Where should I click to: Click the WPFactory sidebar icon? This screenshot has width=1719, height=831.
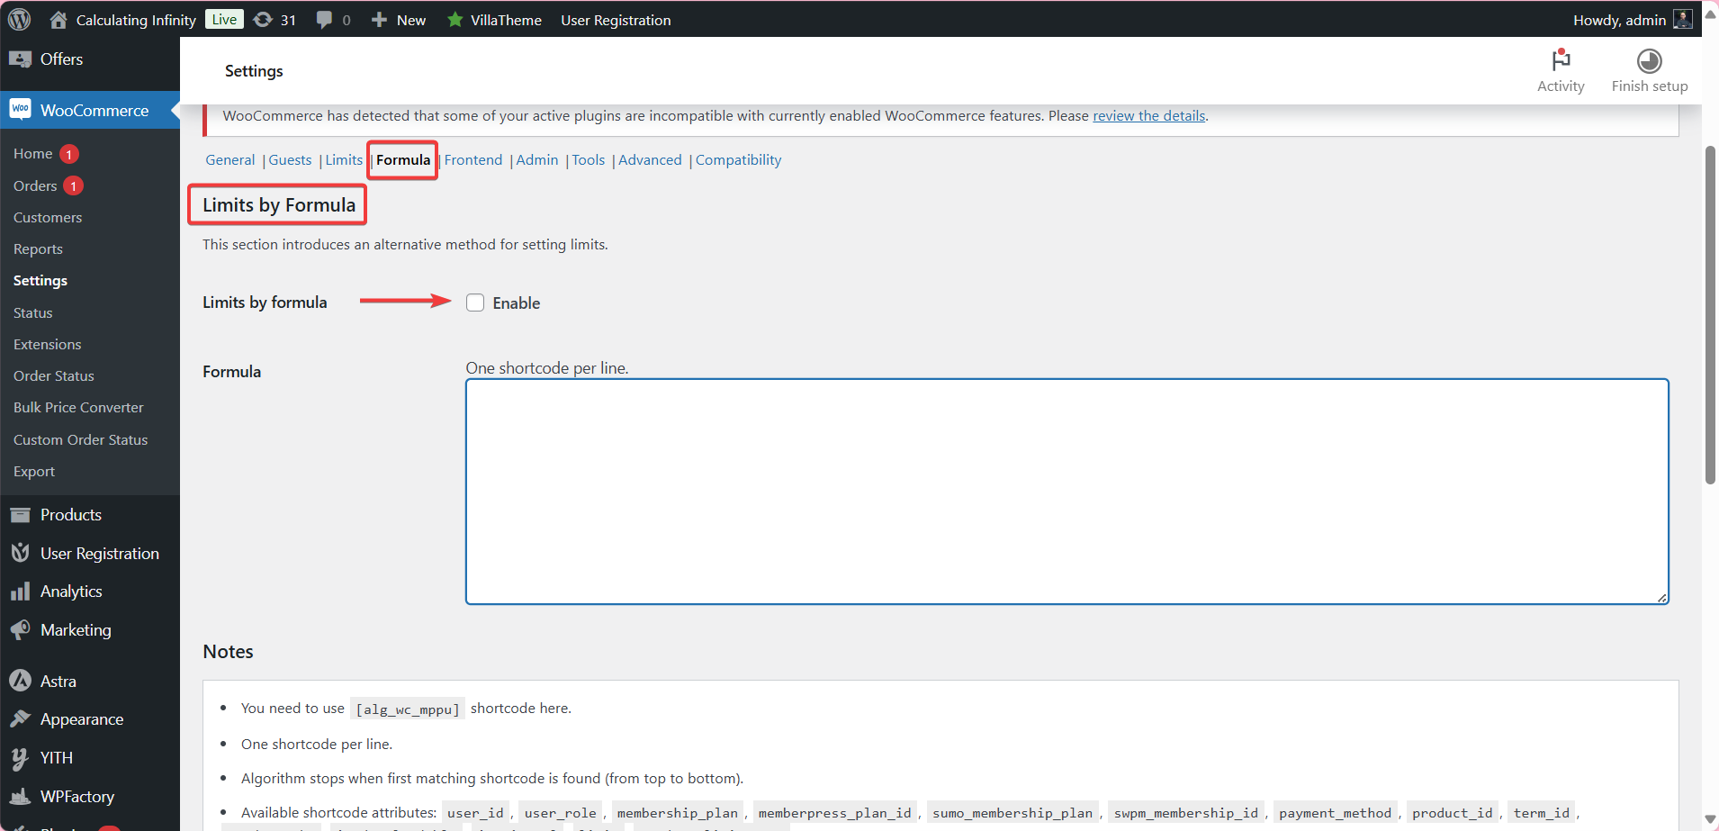(20, 796)
